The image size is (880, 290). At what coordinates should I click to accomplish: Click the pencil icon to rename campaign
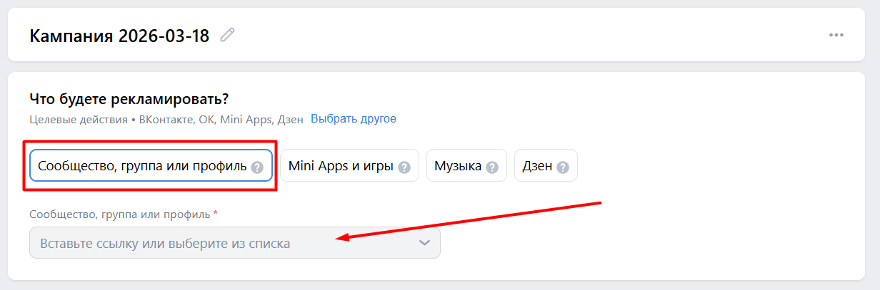pos(228,35)
